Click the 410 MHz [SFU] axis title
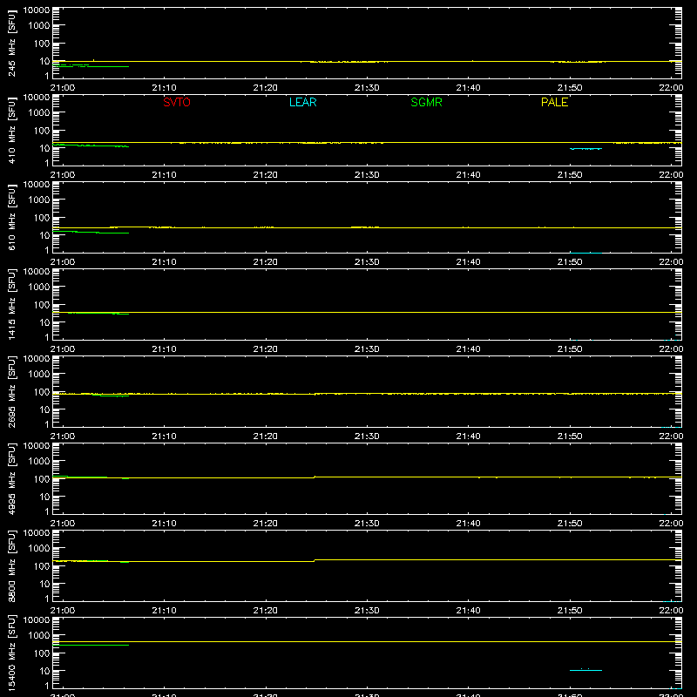Screen dimensions: 697x697 (x=11, y=130)
